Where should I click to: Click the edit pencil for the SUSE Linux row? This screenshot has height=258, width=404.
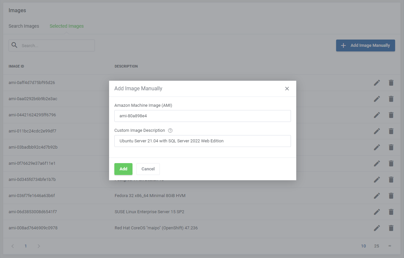click(x=377, y=212)
